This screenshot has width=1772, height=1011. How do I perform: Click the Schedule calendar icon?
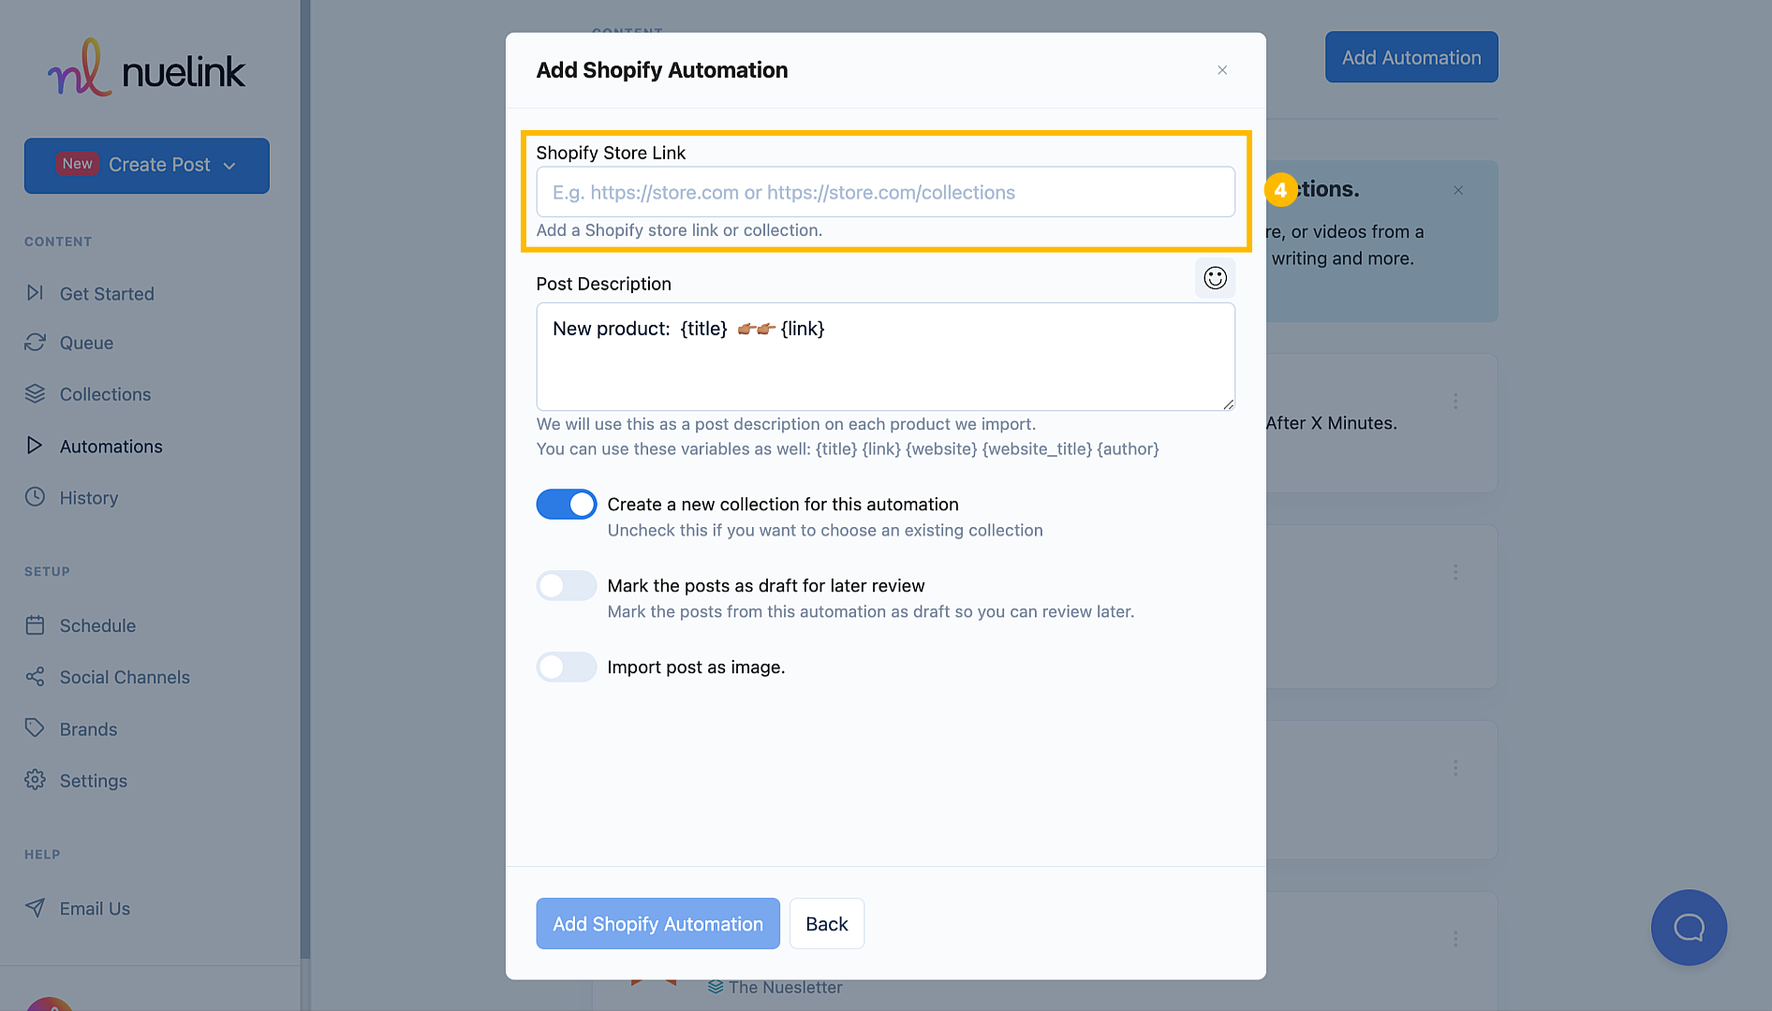[35, 625]
